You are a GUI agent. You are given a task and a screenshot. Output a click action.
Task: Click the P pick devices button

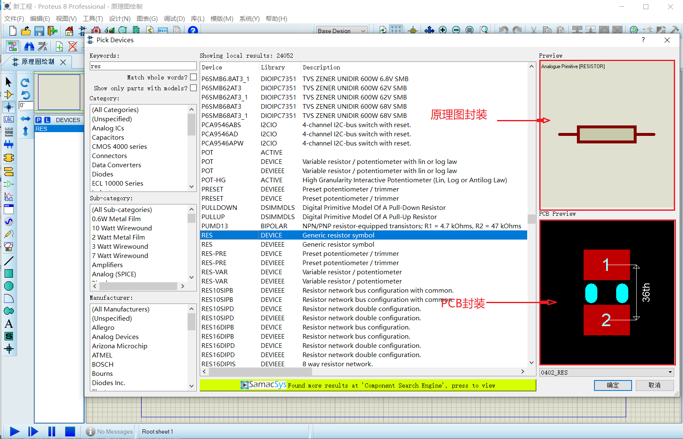pyautogui.click(x=38, y=120)
